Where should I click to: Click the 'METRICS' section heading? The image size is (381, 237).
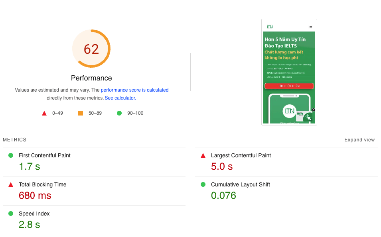15,140
